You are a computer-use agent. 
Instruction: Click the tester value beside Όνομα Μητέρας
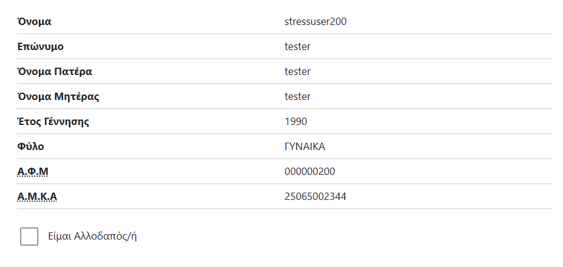pyautogui.click(x=298, y=96)
